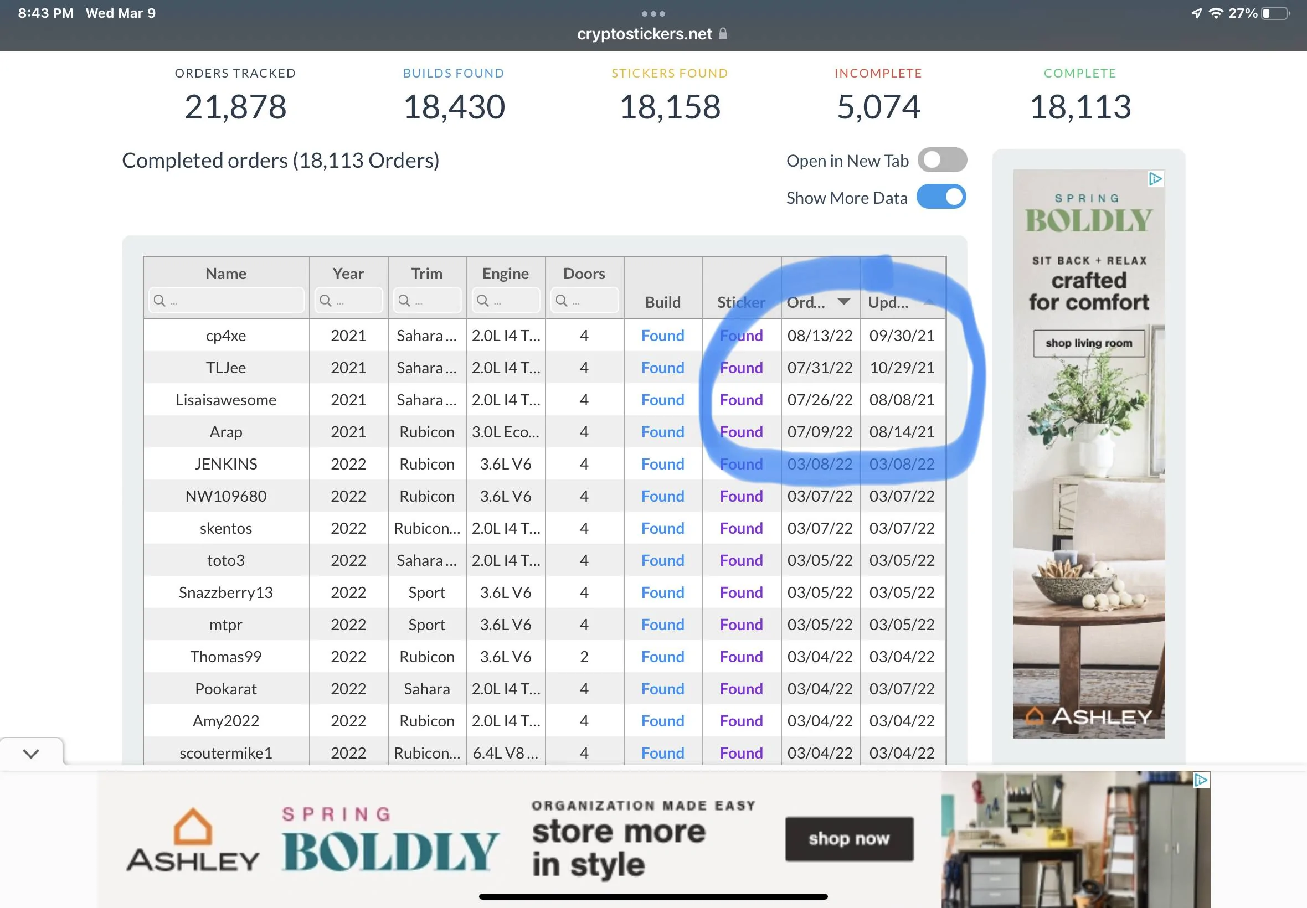This screenshot has height=908, width=1307.
Task: Open the Build Found link for cp4xe
Action: click(663, 336)
